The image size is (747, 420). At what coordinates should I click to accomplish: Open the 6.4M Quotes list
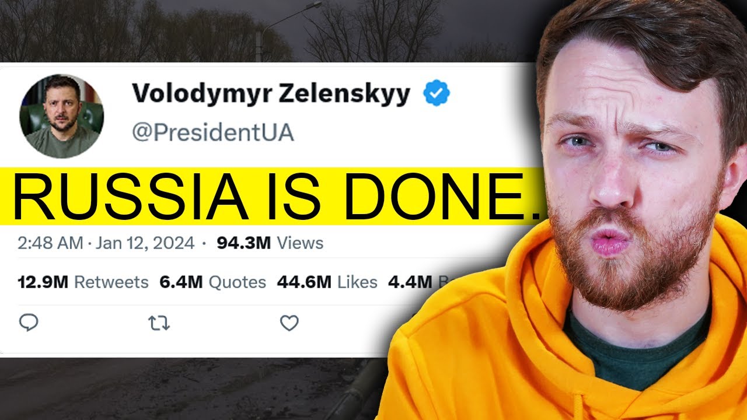[x=213, y=282]
